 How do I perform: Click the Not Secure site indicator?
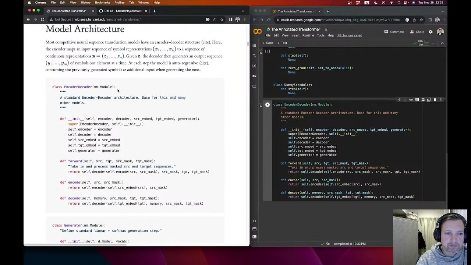point(61,20)
